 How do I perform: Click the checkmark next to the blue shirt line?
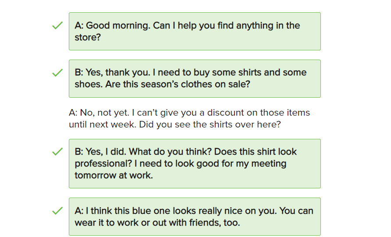click(x=57, y=211)
